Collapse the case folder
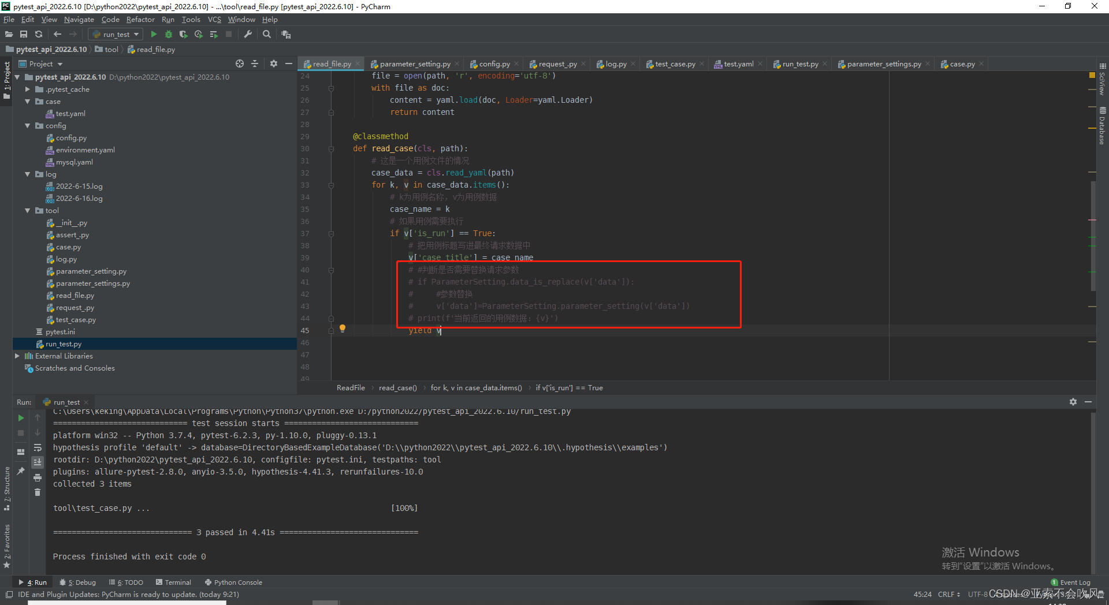 tap(27, 102)
